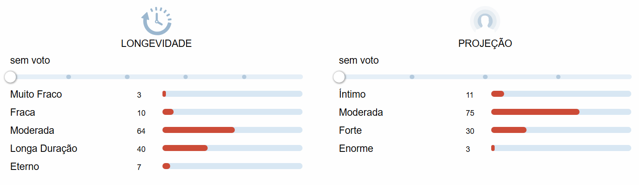Click the Longa Duração vote bar

tap(232, 148)
